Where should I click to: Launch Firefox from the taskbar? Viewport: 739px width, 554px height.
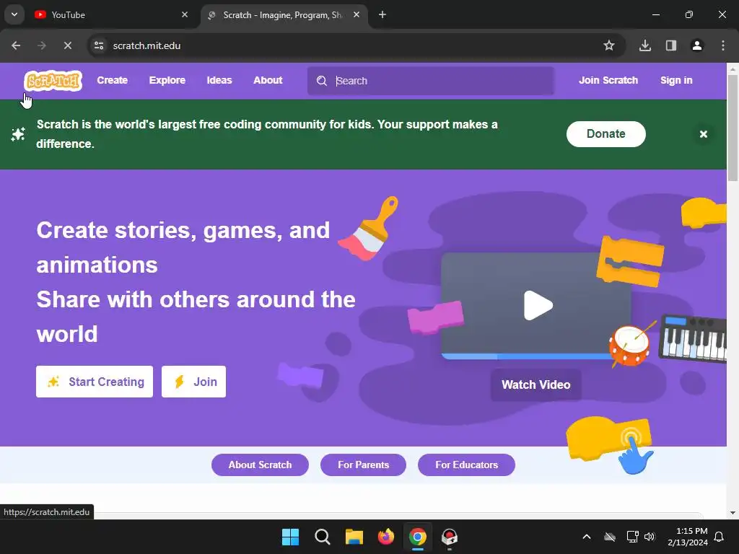pos(386,537)
